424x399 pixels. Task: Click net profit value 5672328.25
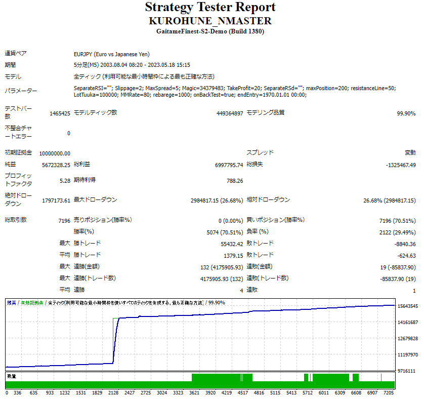coord(56,165)
